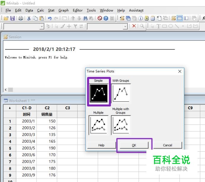This screenshot has height=182, width=205.
Task: Select the C2 column header
Action: [x=47, y=108]
